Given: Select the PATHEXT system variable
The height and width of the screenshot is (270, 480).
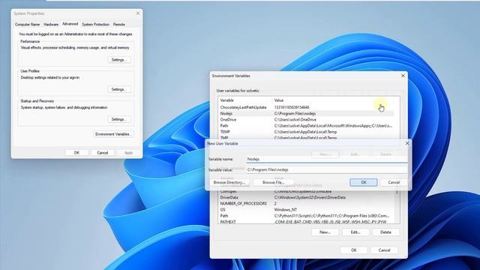Looking at the screenshot, I should (306, 222).
